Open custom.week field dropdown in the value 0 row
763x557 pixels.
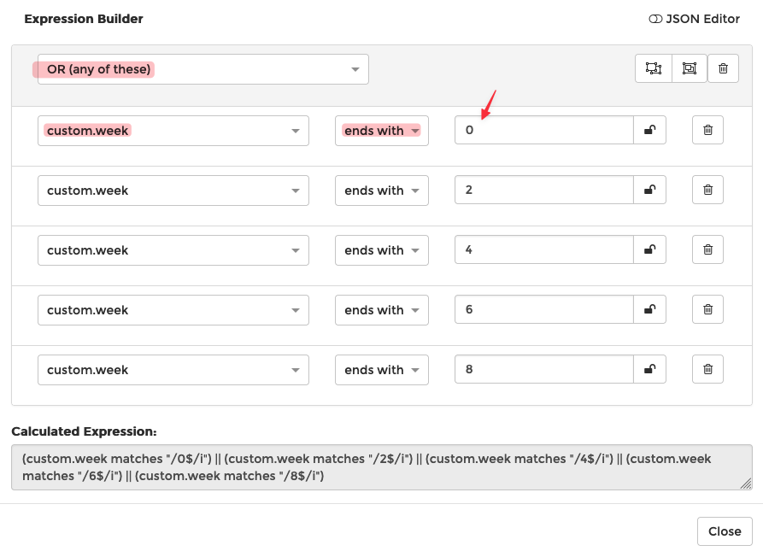point(173,131)
